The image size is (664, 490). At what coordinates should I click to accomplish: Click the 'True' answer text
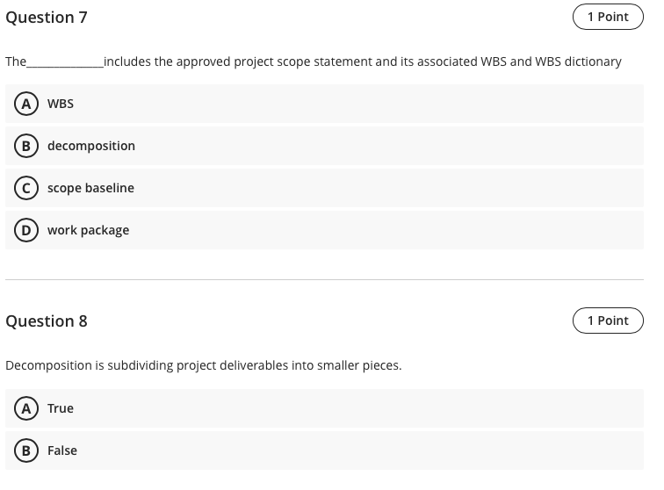[61, 408]
